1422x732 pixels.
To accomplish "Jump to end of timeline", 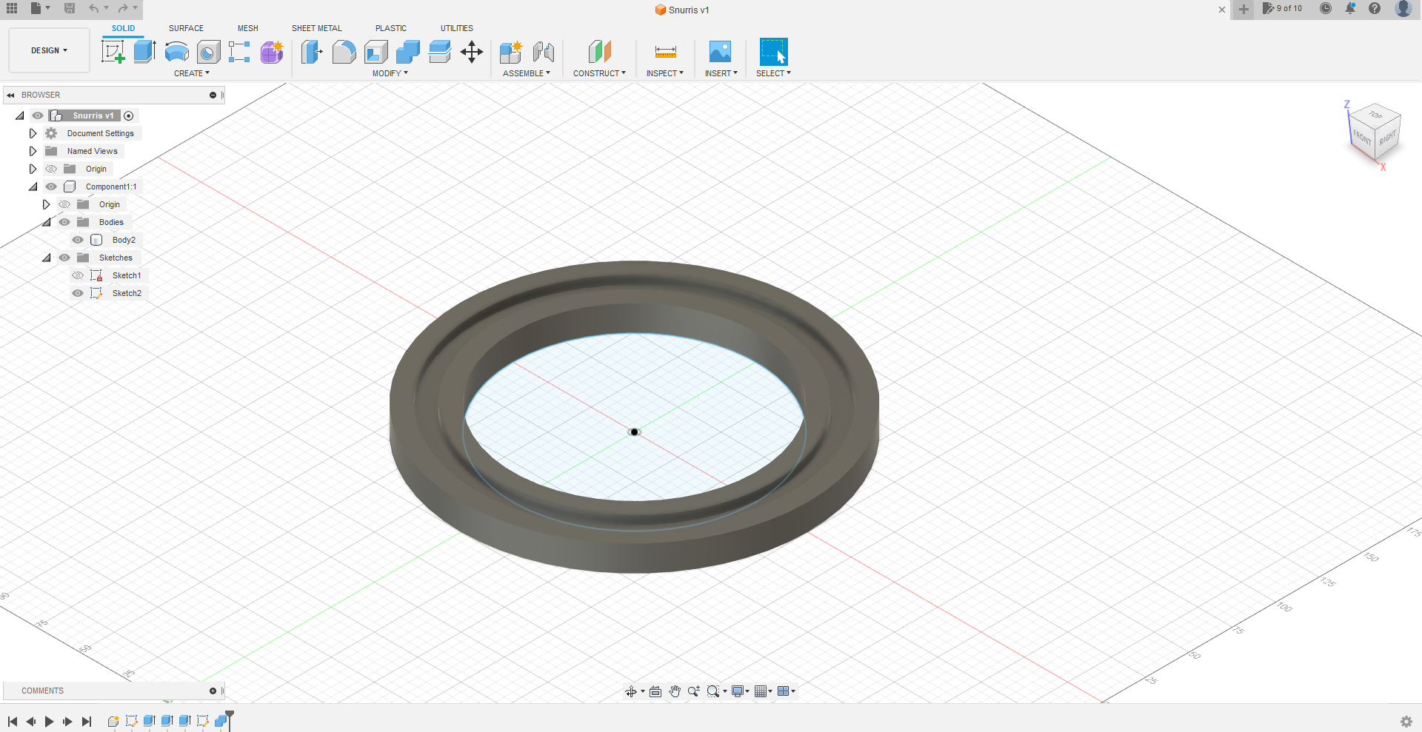I will tap(87, 722).
